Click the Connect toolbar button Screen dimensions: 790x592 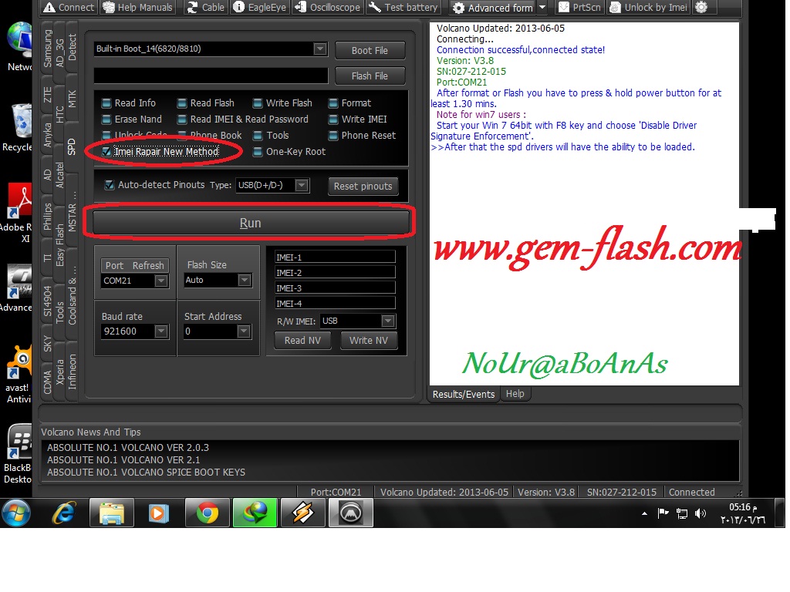coord(69,7)
